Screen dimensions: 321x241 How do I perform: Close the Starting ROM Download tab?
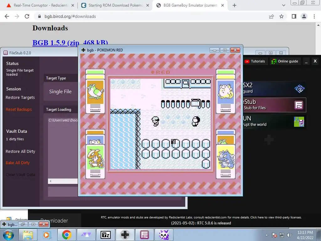[147, 6]
